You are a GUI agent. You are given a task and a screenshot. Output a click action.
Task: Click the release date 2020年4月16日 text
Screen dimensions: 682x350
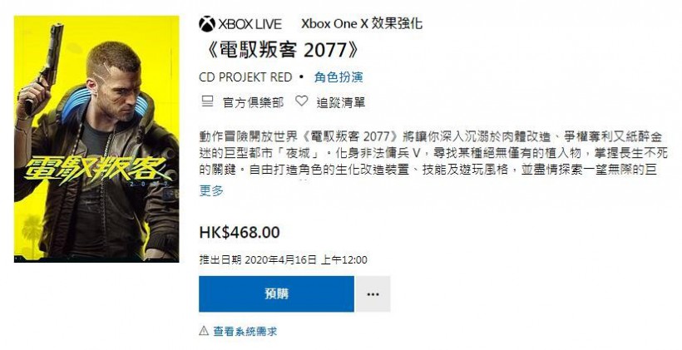280,260
